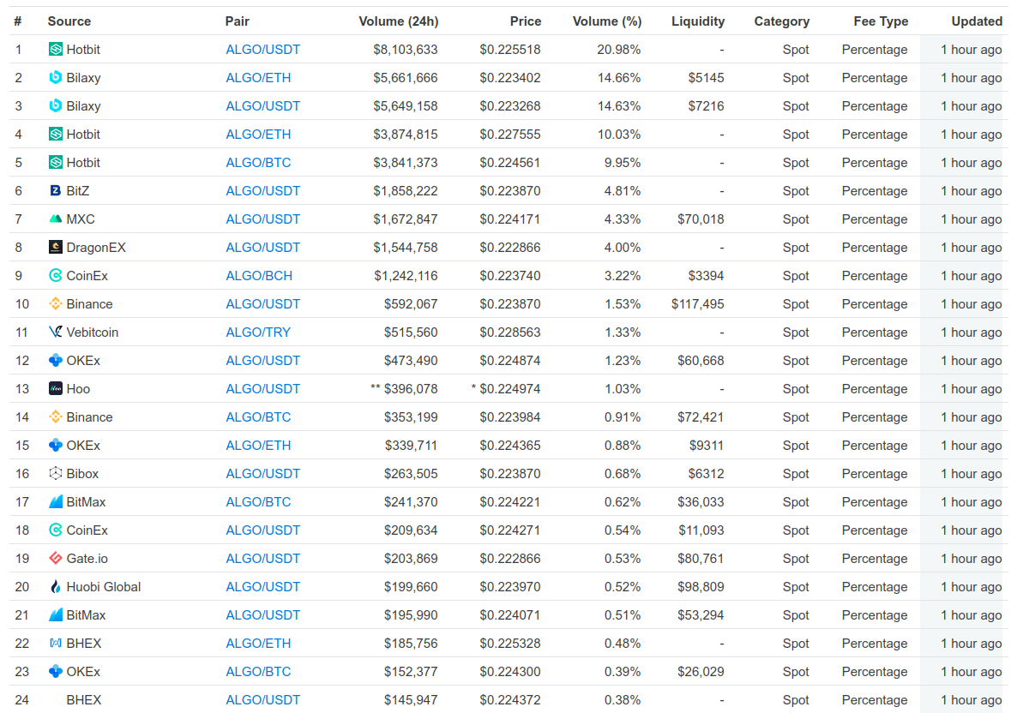Select the $98,809 liquidity cell

tap(701, 588)
